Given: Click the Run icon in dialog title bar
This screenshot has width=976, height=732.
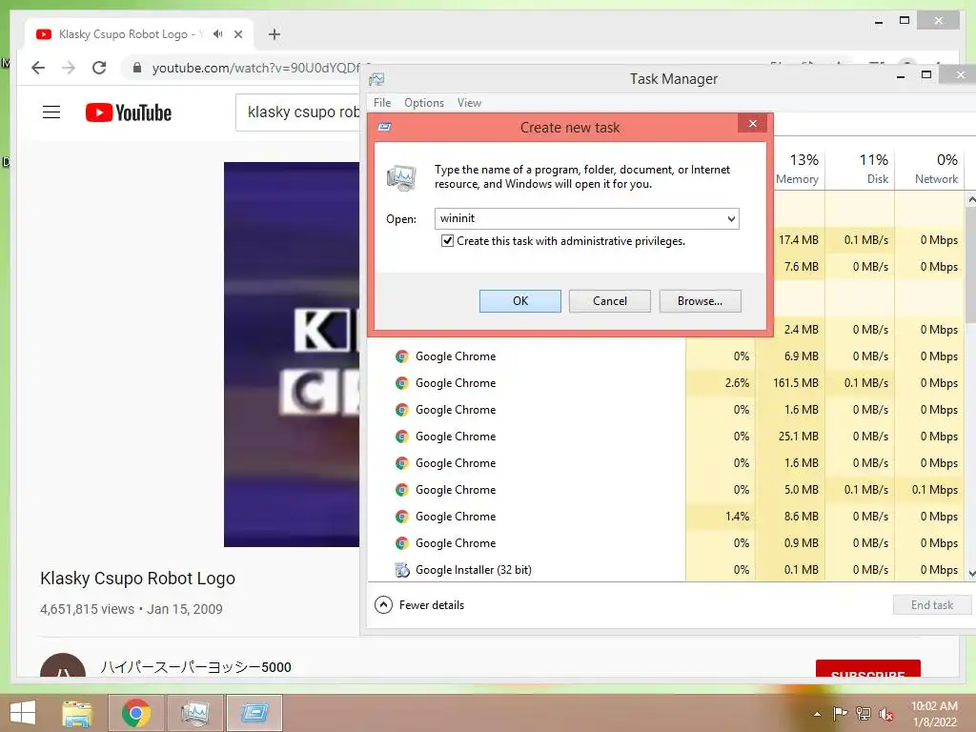Looking at the screenshot, I should point(385,127).
